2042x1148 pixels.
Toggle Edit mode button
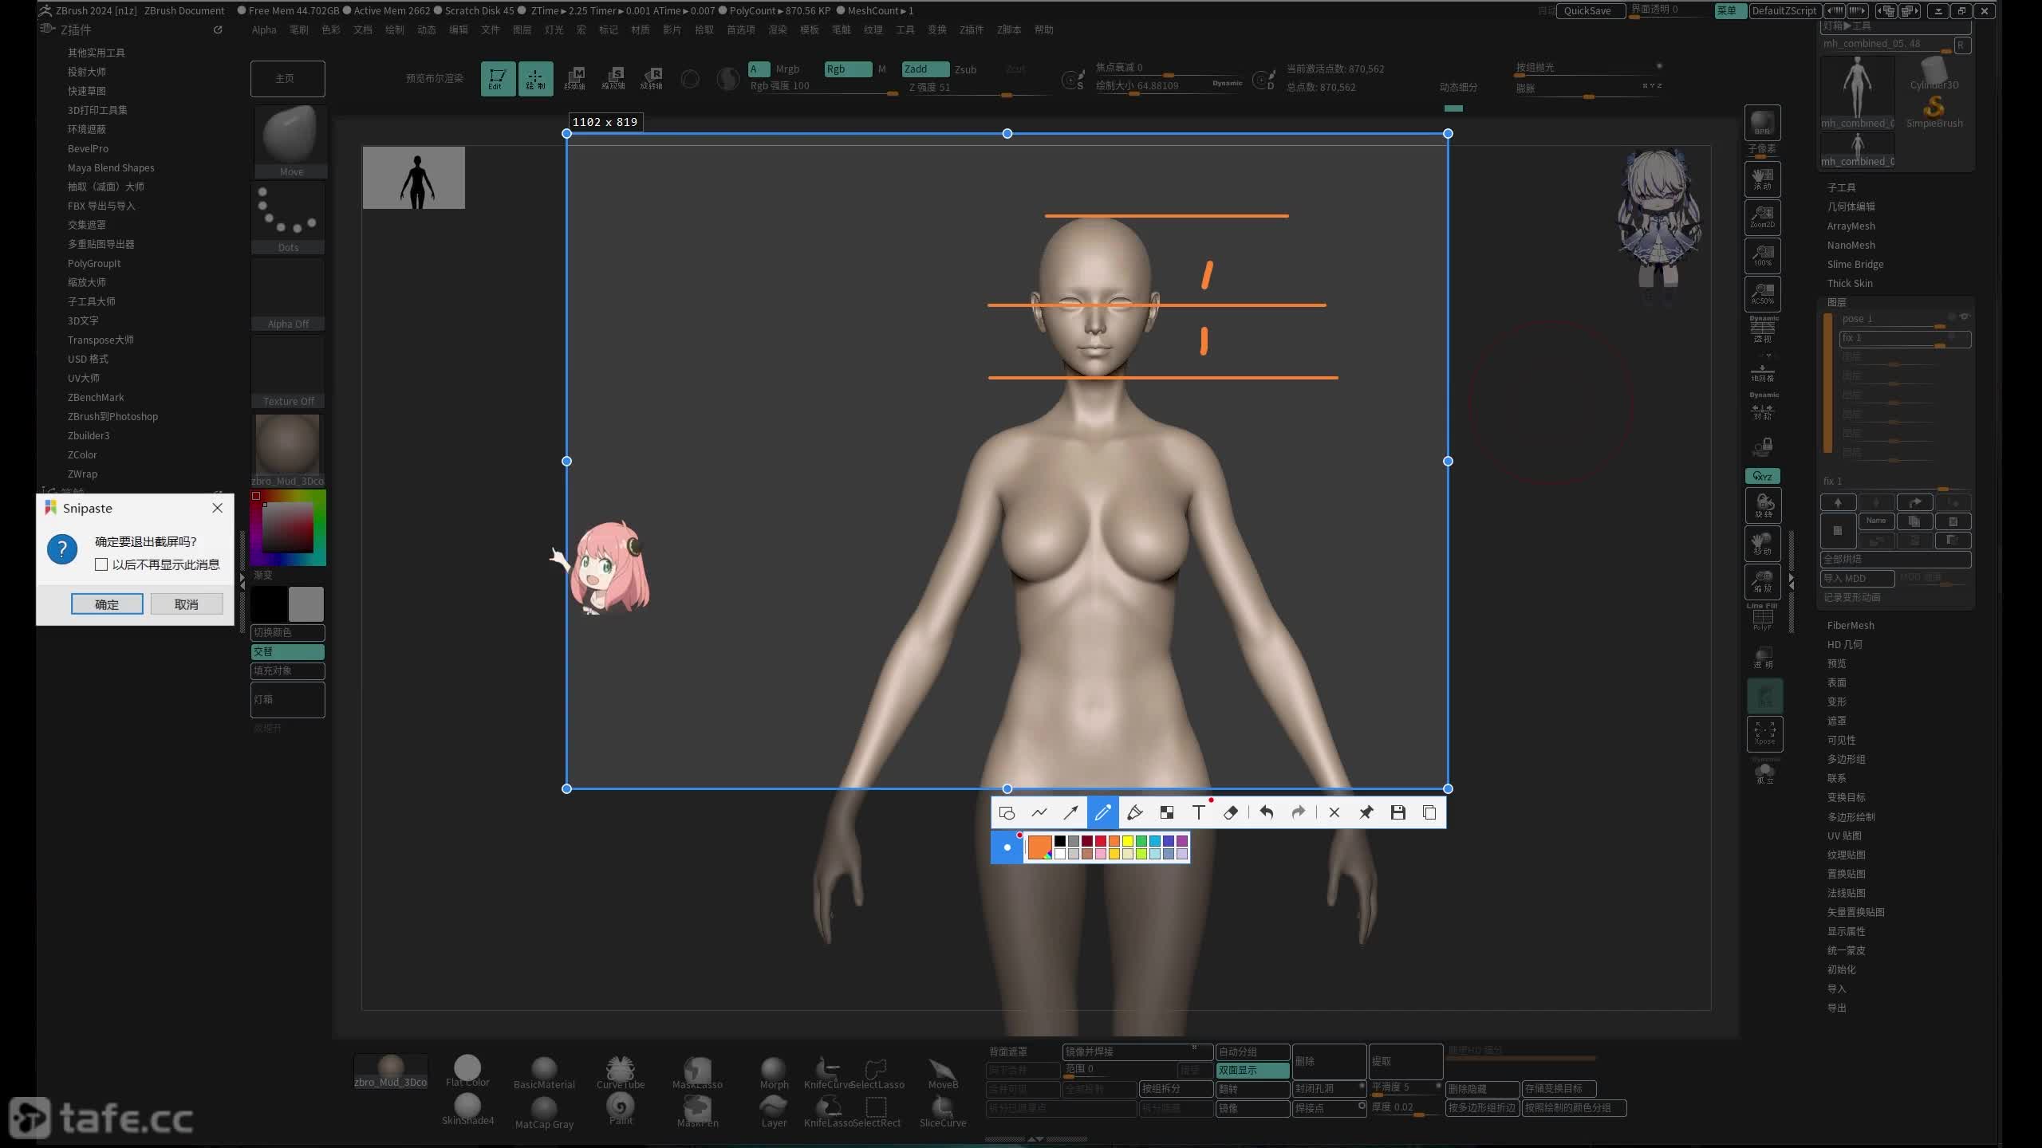[x=498, y=78]
